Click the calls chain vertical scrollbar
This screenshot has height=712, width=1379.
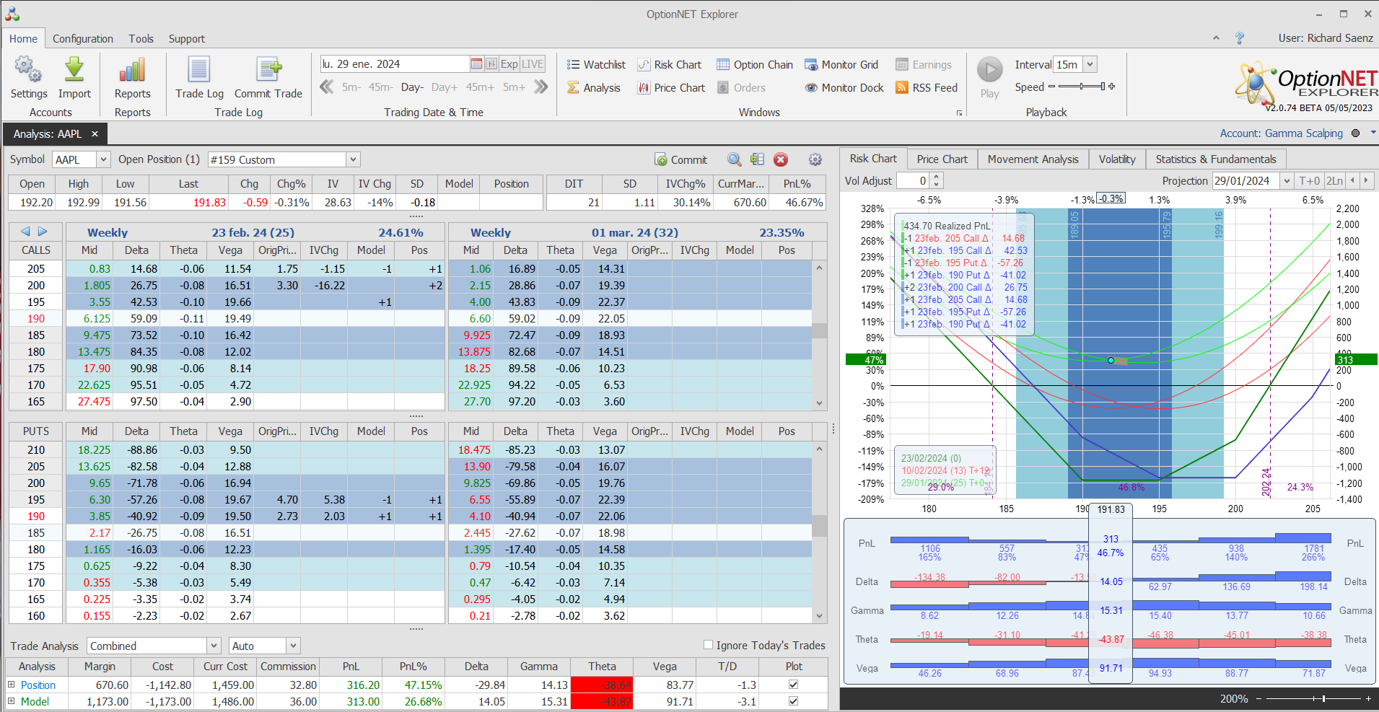[x=819, y=335]
